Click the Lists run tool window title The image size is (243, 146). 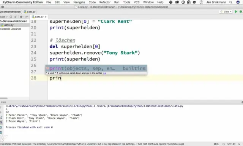[x=3, y=102]
